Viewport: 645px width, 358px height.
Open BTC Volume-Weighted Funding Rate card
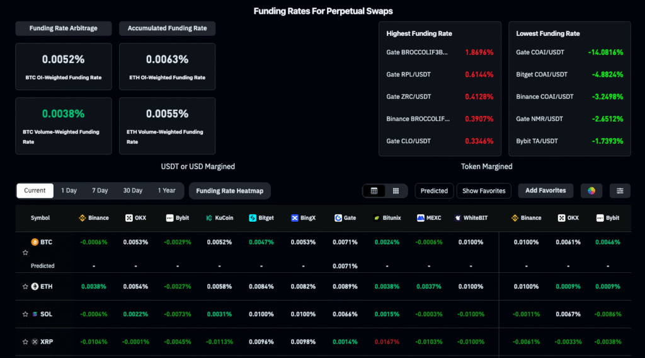coord(64,126)
